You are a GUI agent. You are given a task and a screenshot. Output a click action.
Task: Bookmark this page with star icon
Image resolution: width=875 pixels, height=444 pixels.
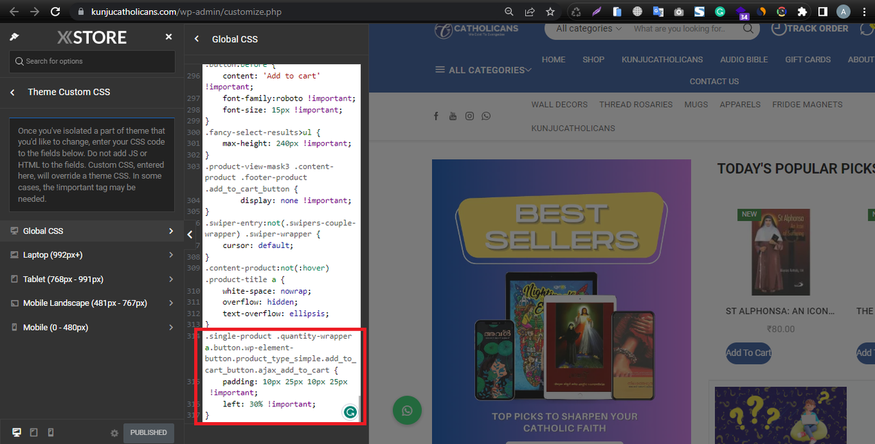point(550,12)
